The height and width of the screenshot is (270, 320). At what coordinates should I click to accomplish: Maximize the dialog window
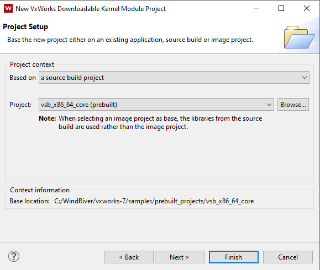(281, 8)
